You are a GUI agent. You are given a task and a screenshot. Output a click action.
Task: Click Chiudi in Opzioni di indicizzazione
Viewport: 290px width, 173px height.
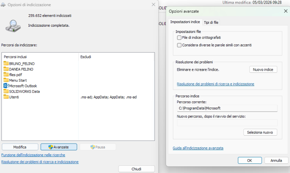(136, 169)
